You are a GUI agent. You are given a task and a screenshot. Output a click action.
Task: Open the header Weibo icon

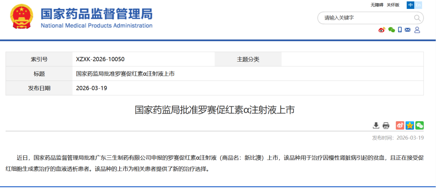click(x=382, y=30)
